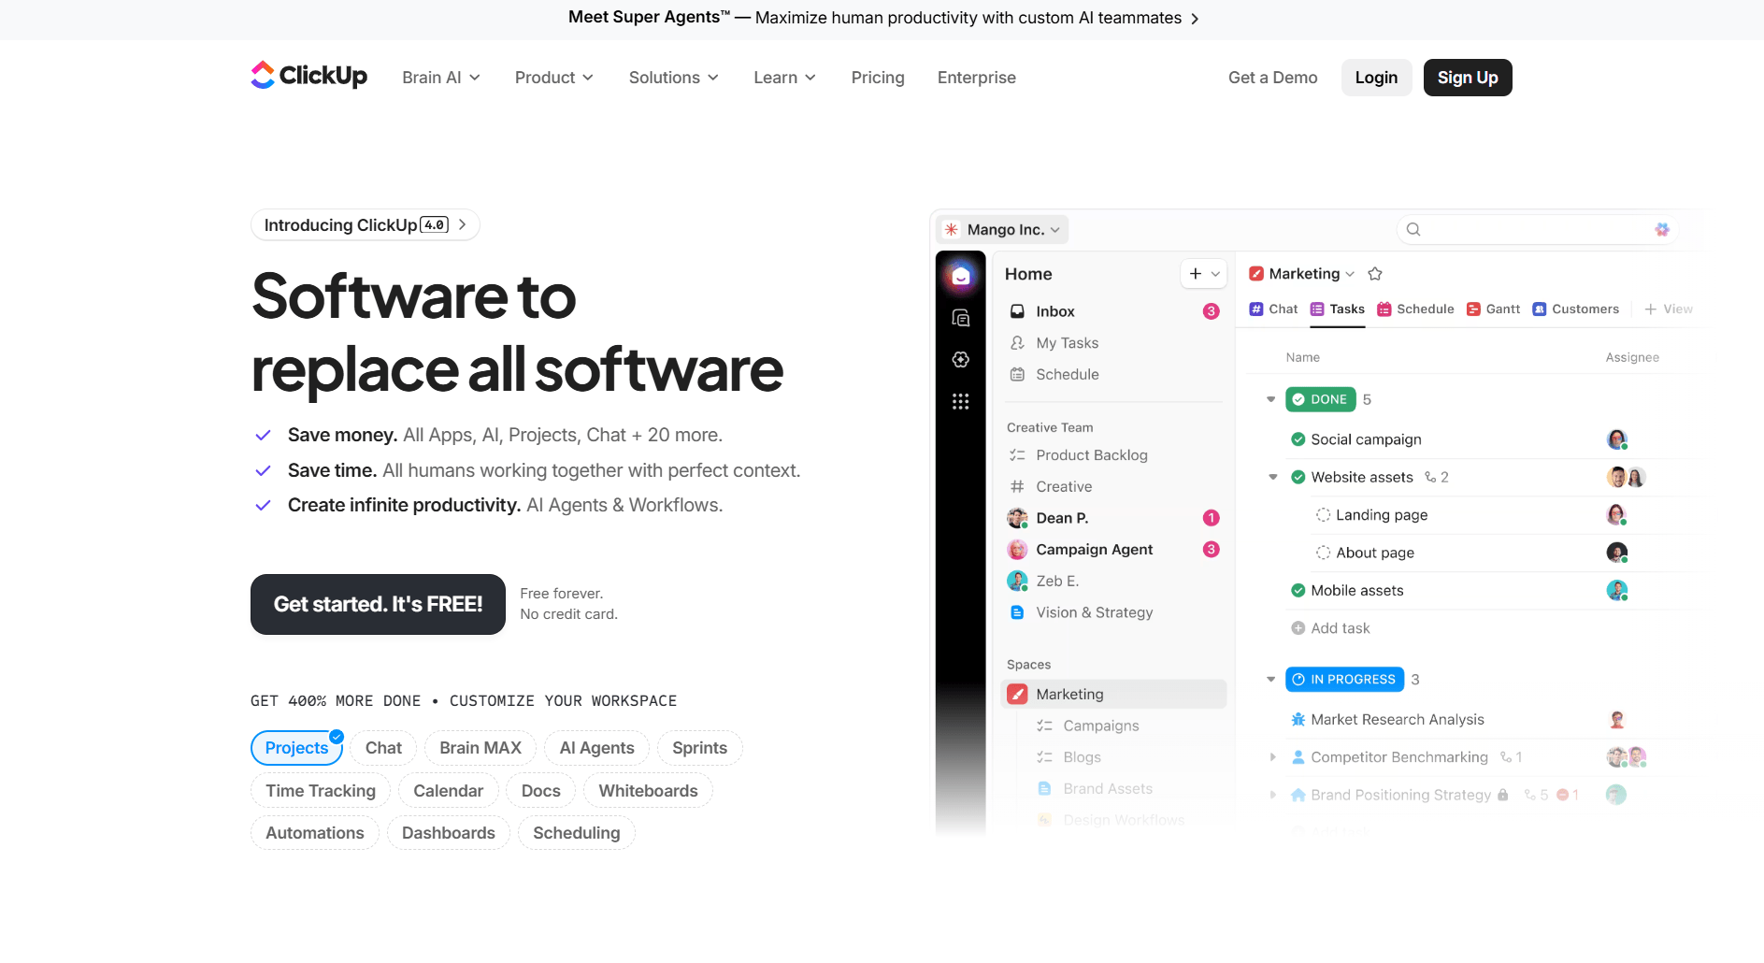Image resolution: width=1764 pixels, height=963 pixels.
Task: Click the My Tasks person icon
Action: (1018, 343)
